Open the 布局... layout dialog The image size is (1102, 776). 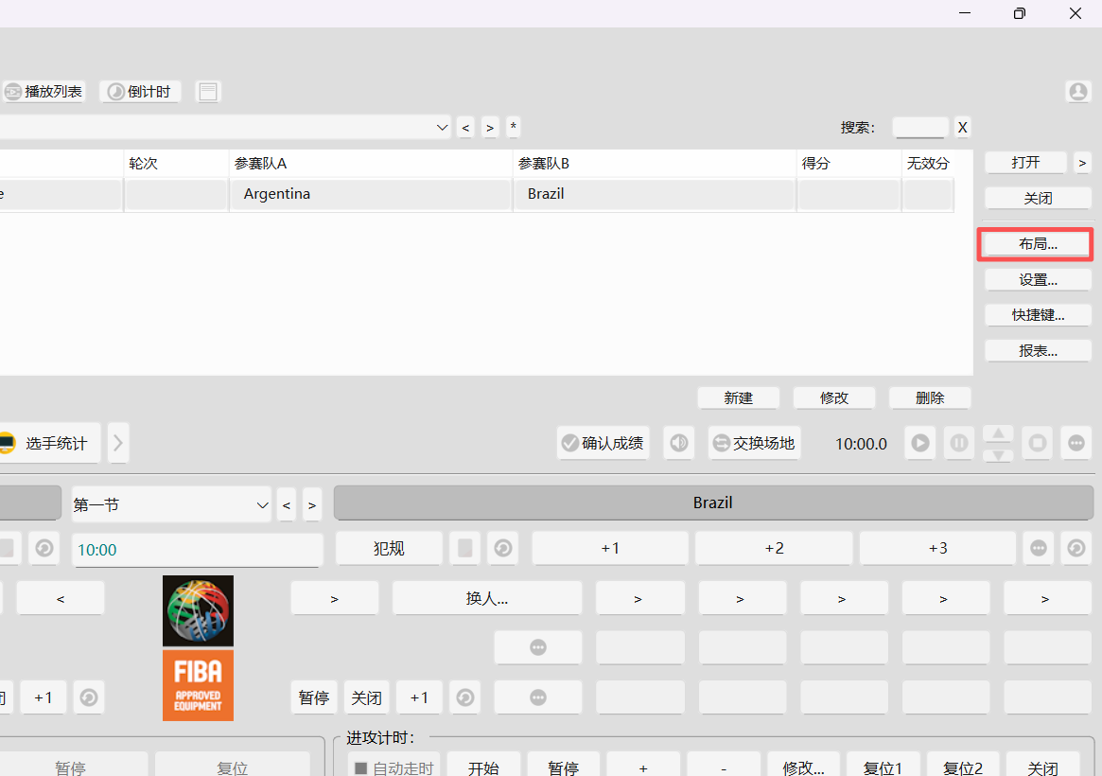1038,244
